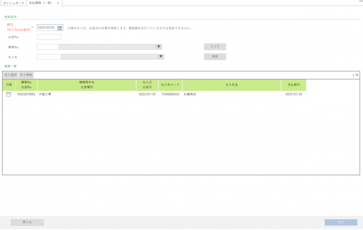Focus the 出金No. input field
The width and height of the screenshot is (363, 230).
tap(49, 37)
